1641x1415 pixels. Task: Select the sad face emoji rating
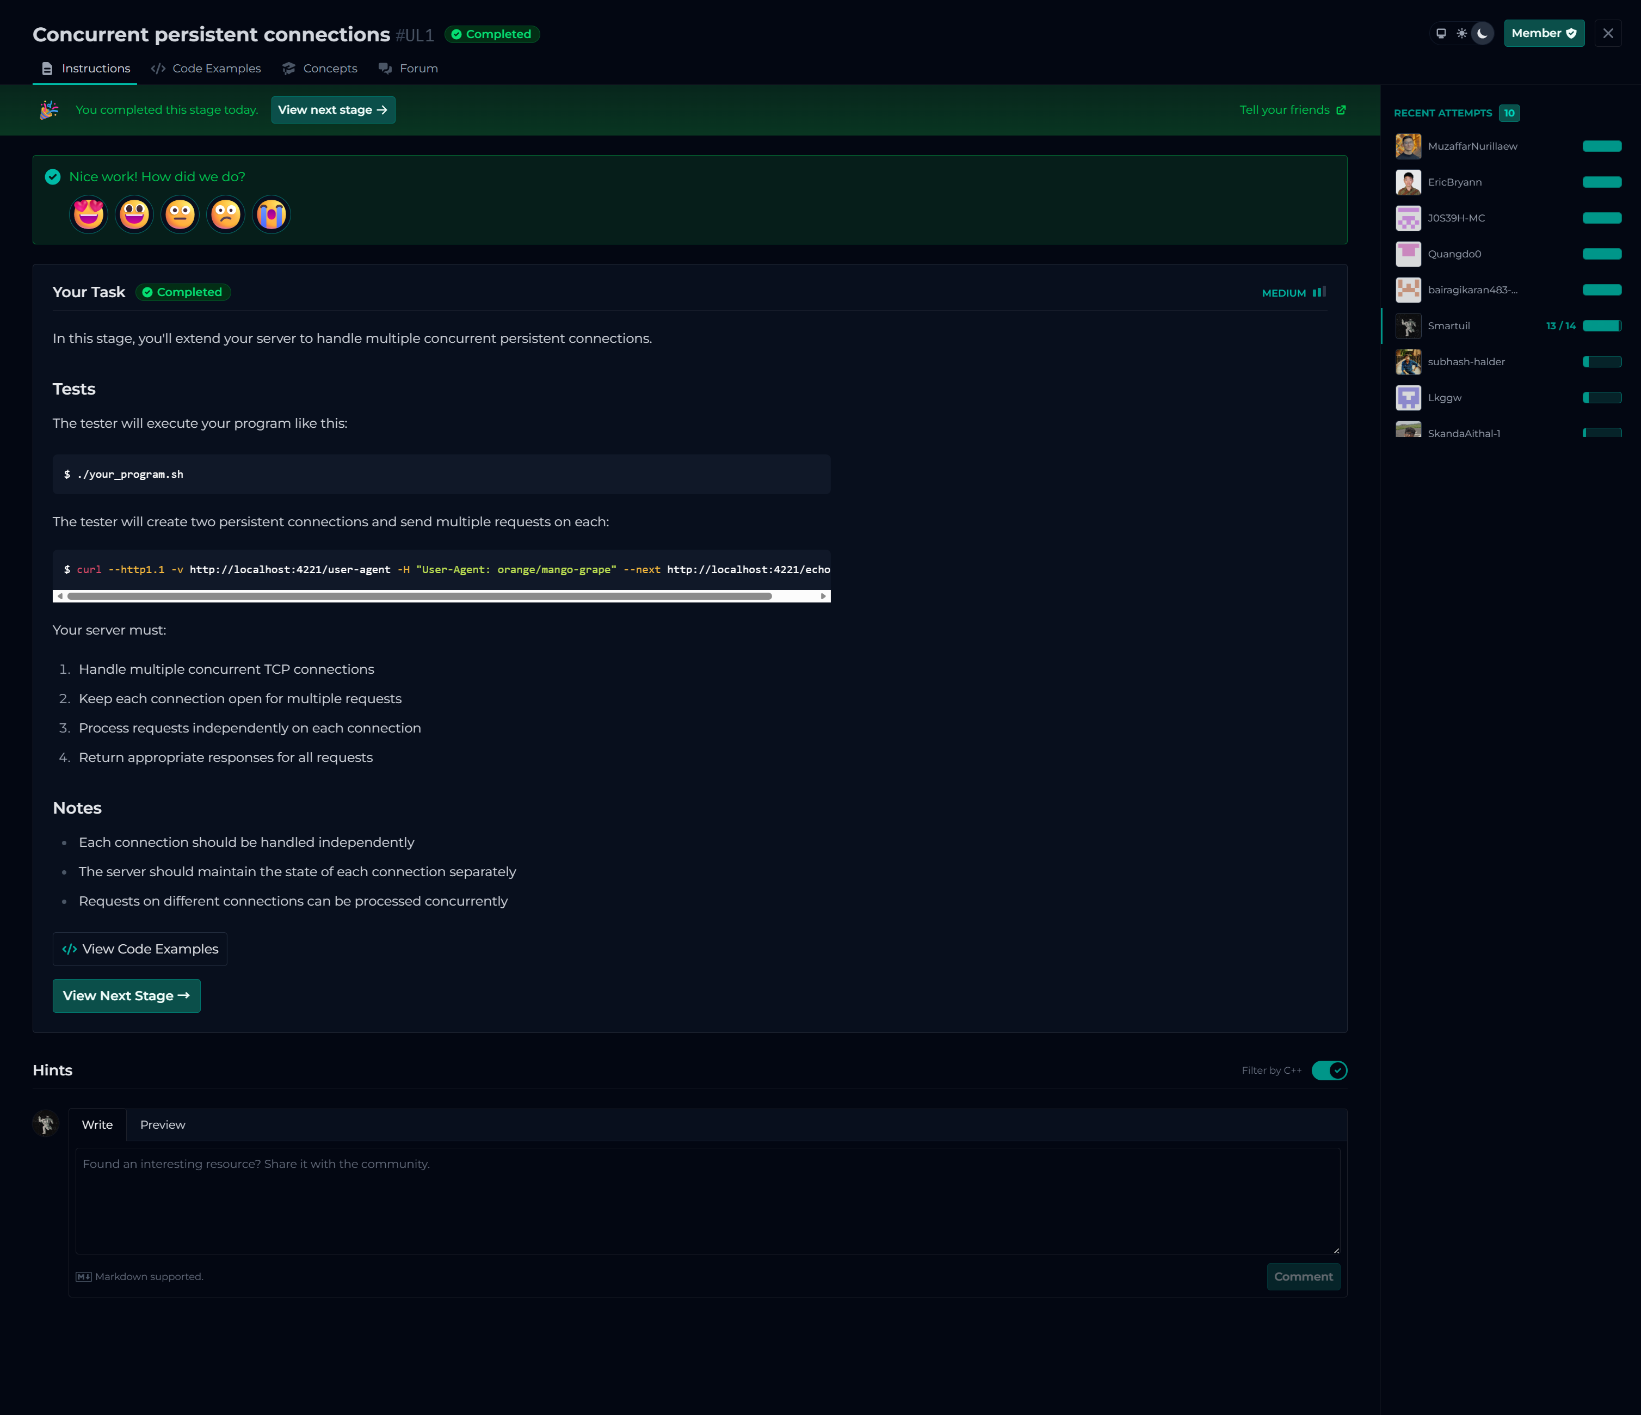point(226,215)
